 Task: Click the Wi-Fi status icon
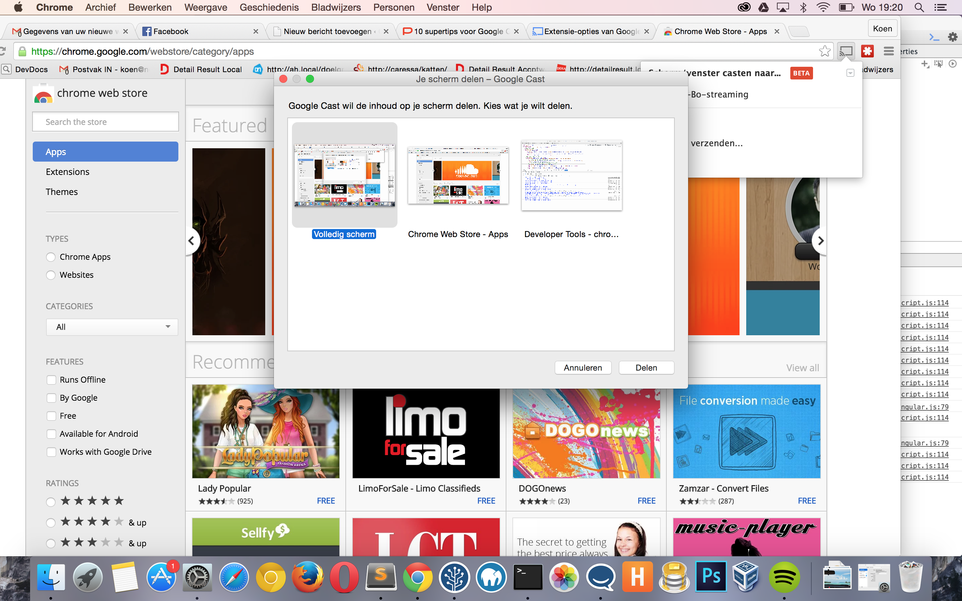(823, 7)
